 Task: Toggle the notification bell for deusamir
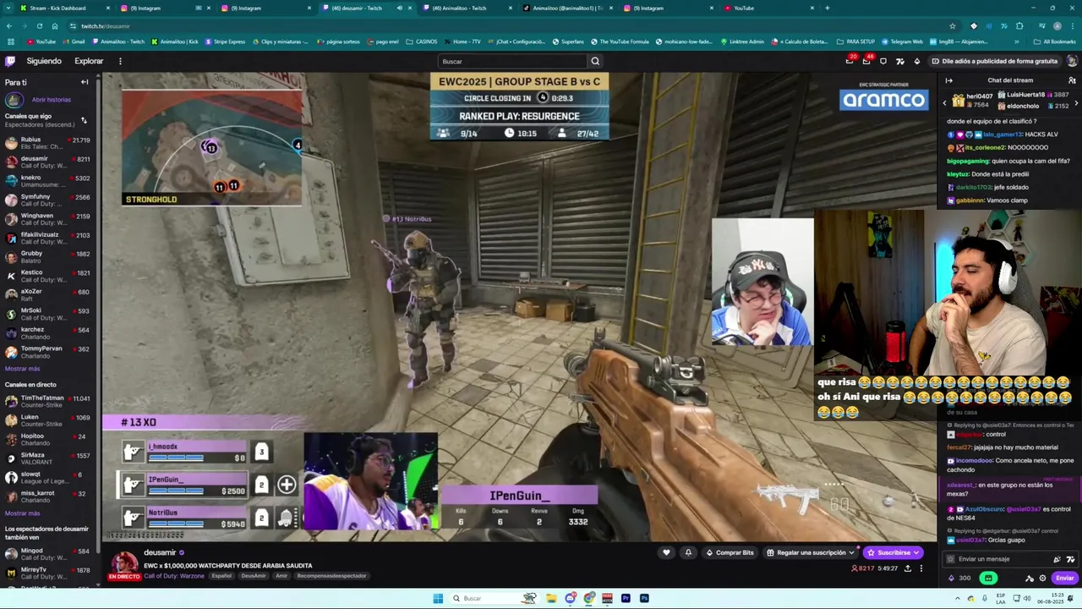click(688, 552)
